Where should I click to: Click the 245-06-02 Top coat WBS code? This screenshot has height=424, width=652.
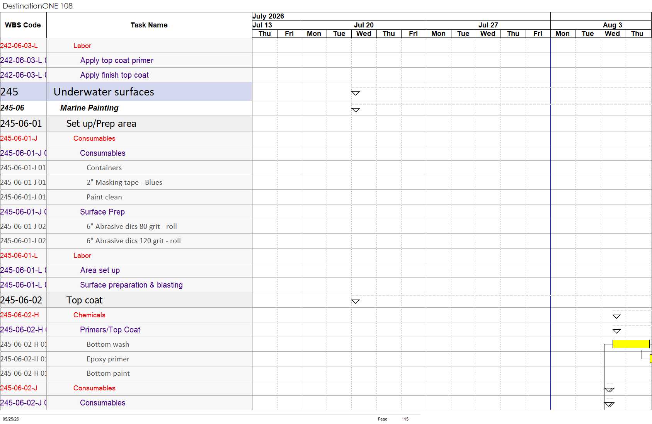(21, 300)
